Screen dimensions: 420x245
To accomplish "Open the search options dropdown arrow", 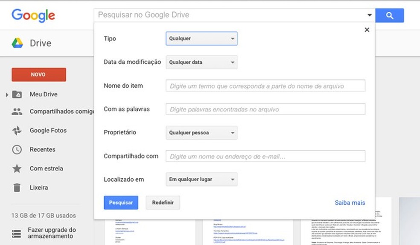I will [369, 15].
